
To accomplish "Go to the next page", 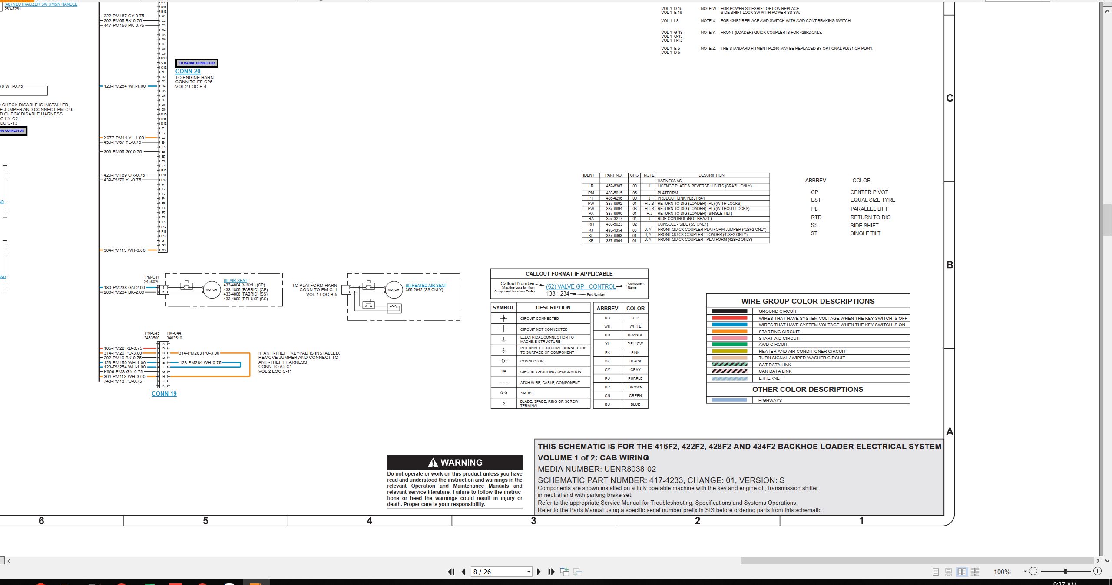I will click(x=539, y=572).
